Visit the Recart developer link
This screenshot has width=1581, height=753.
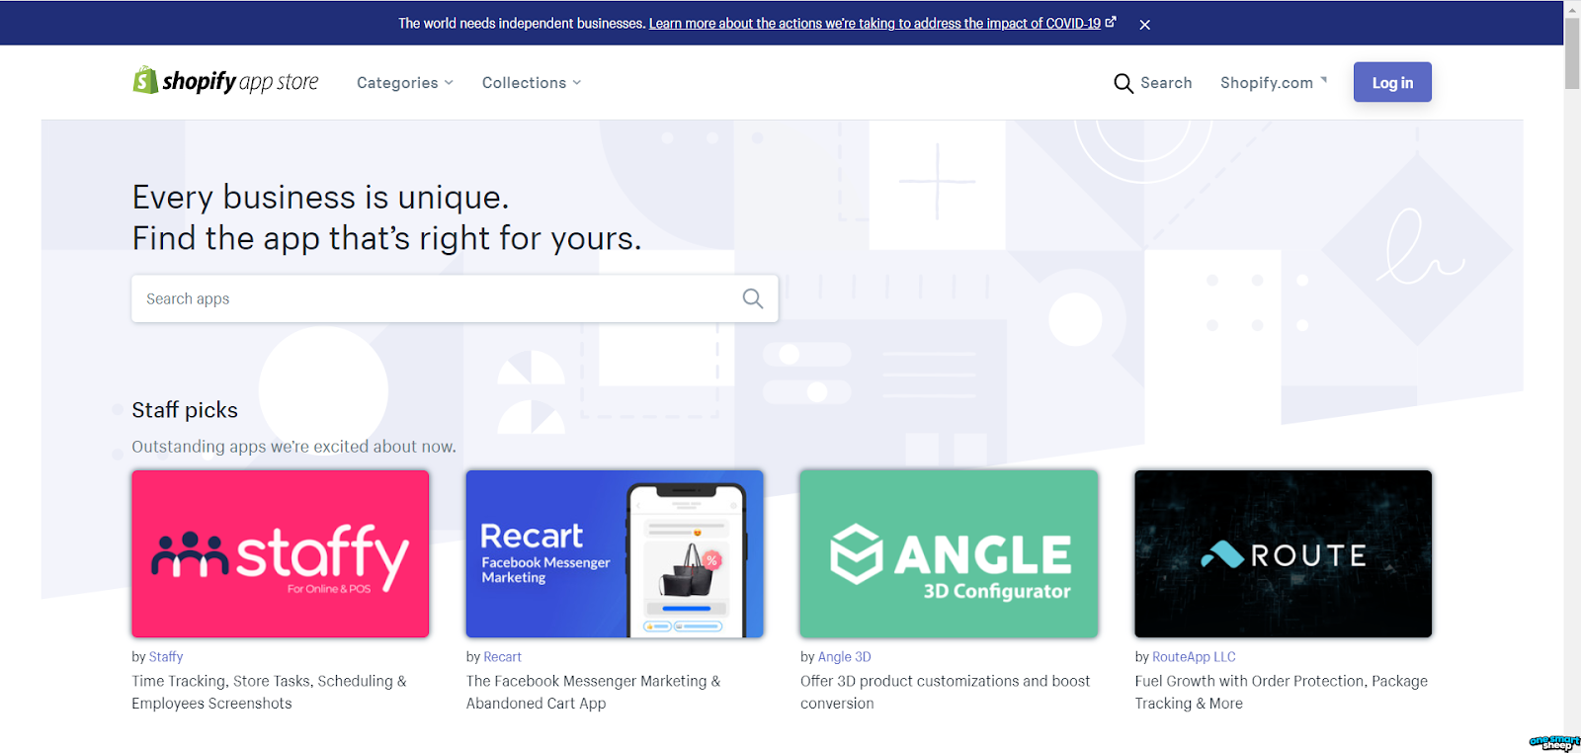tap(502, 657)
